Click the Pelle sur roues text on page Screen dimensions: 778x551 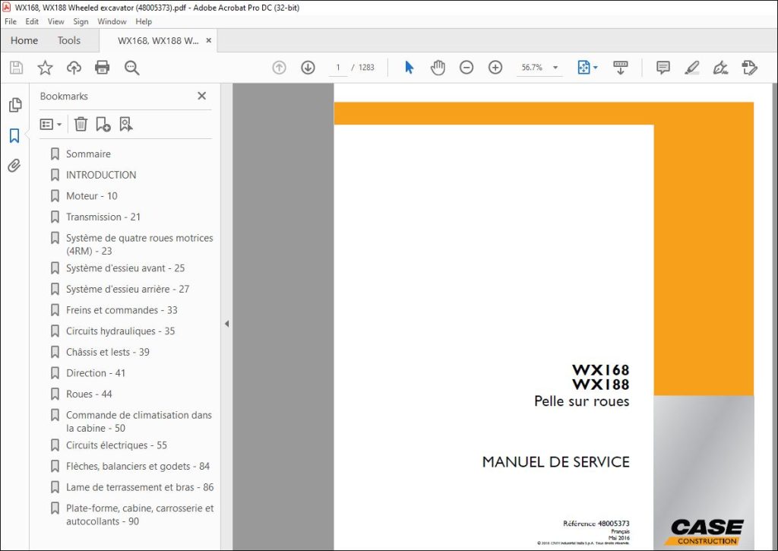click(x=581, y=401)
